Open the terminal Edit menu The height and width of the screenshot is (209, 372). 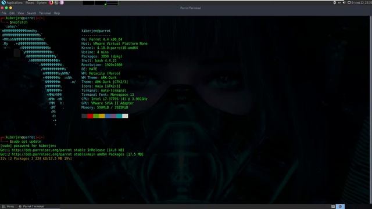pos(12,13)
